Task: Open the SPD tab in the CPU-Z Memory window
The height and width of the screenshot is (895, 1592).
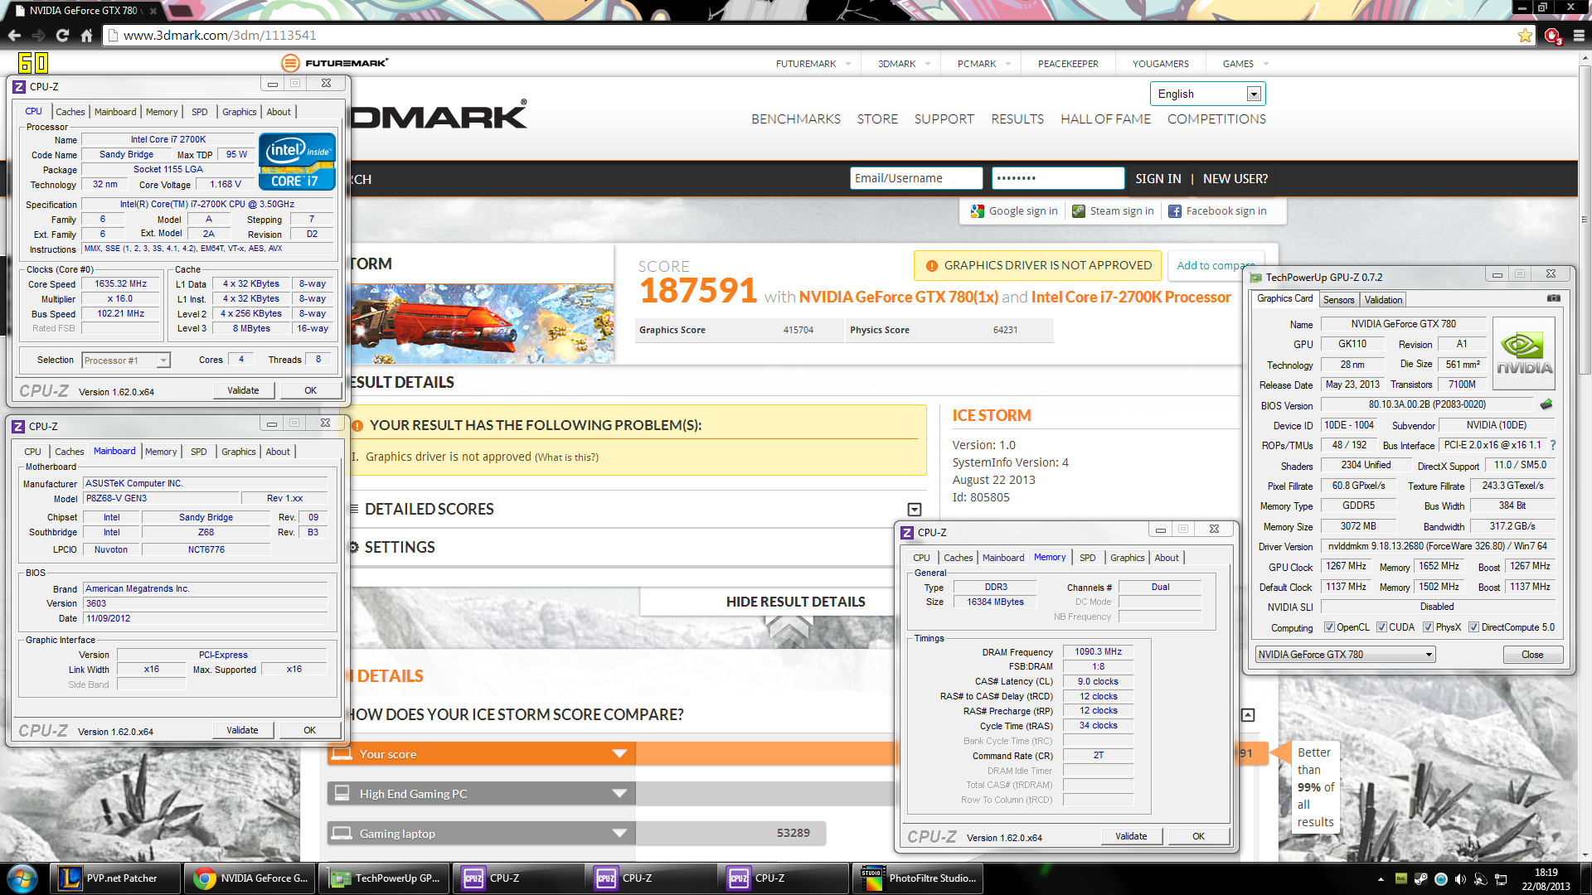Action: pos(1088,558)
